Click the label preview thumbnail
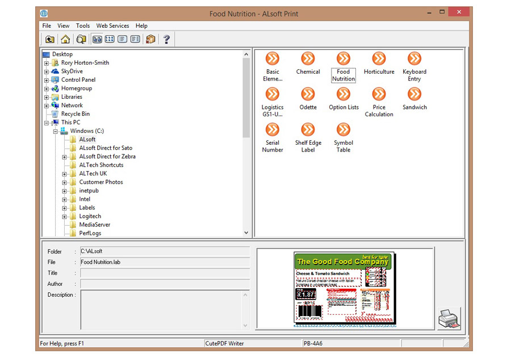This screenshot has height=358, width=511. pyautogui.click(x=345, y=289)
